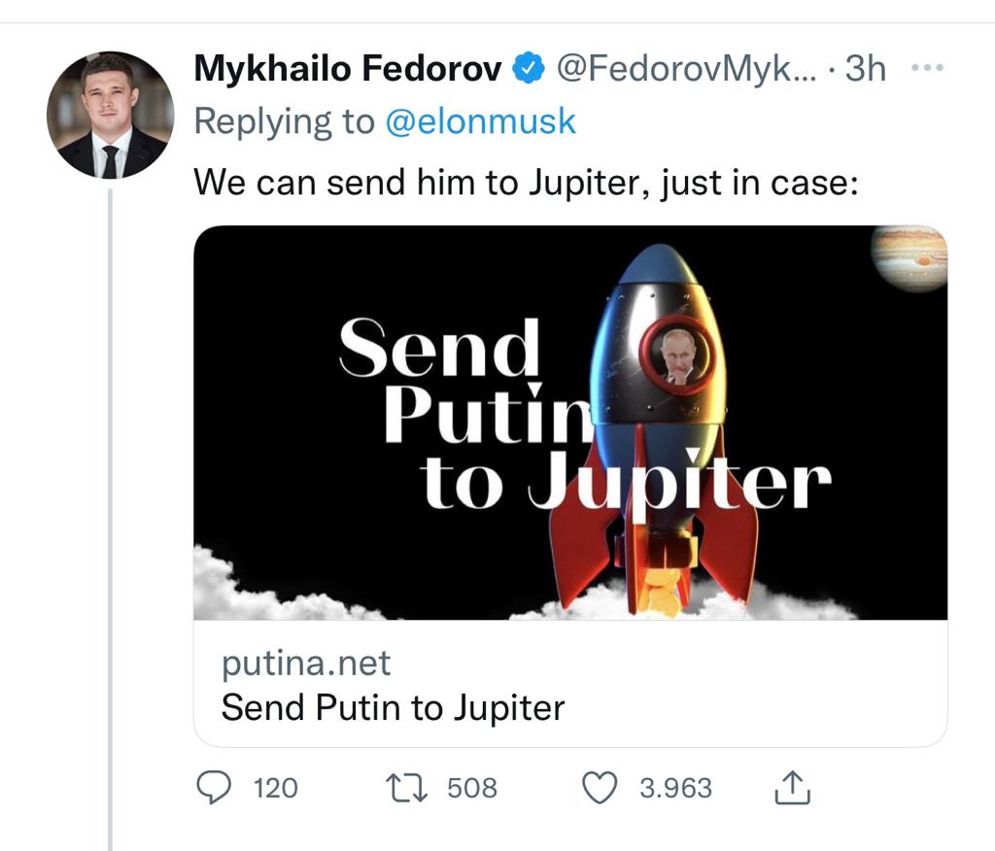The image size is (995, 851).
Task: Click the 3h timestamp
Action: pyautogui.click(x=866, y=69)
